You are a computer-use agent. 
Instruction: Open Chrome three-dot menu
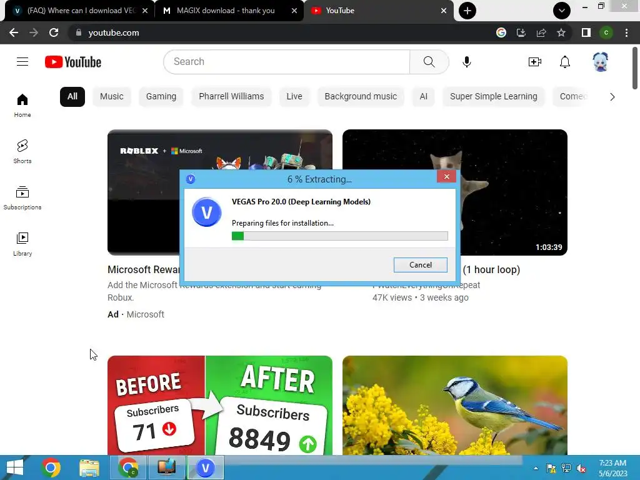click(626, 32)
